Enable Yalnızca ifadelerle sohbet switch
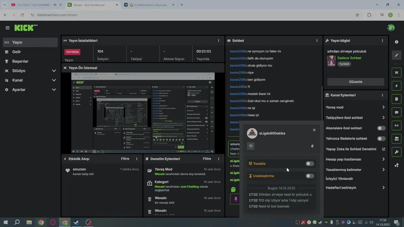 tap(381, 139)
